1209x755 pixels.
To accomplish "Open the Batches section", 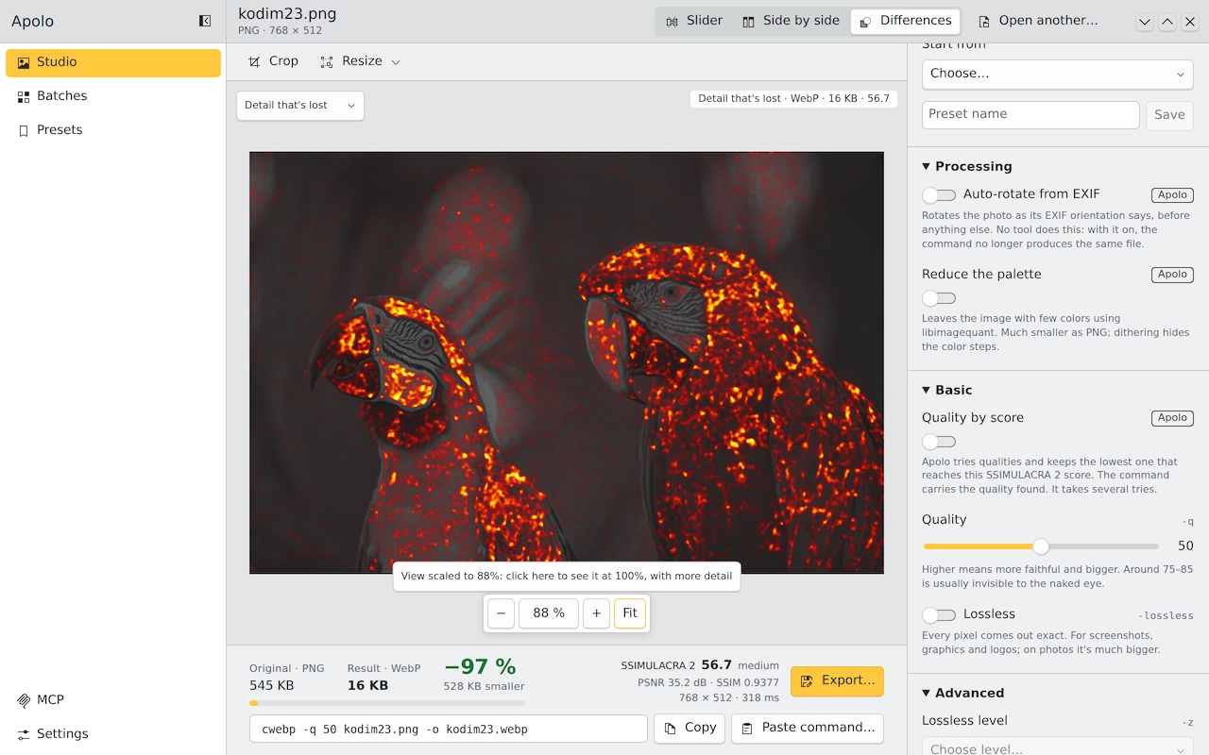I will tap(113, 96).
